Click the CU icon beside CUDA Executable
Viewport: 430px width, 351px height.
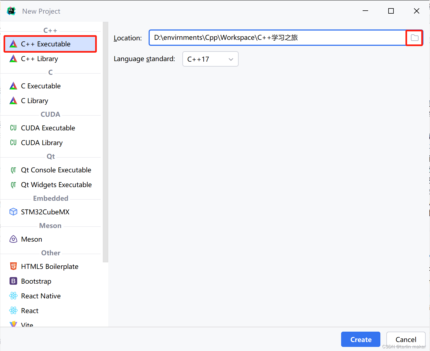pos(13,128)
